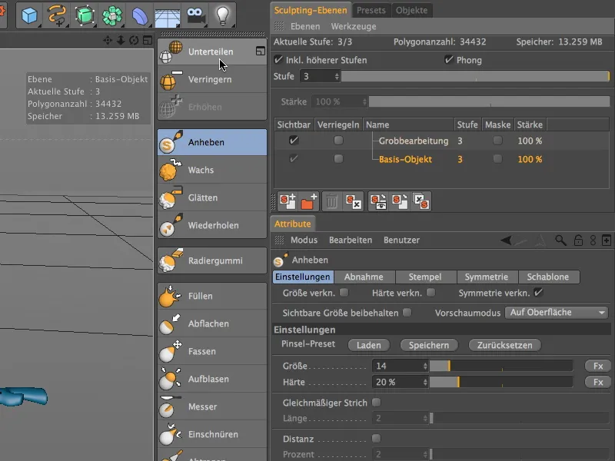Image resolution: width=615 pixels, height=461 pixels.
Task: Select the Aufblasen inflate brush
Action: (x=212, y=379)
